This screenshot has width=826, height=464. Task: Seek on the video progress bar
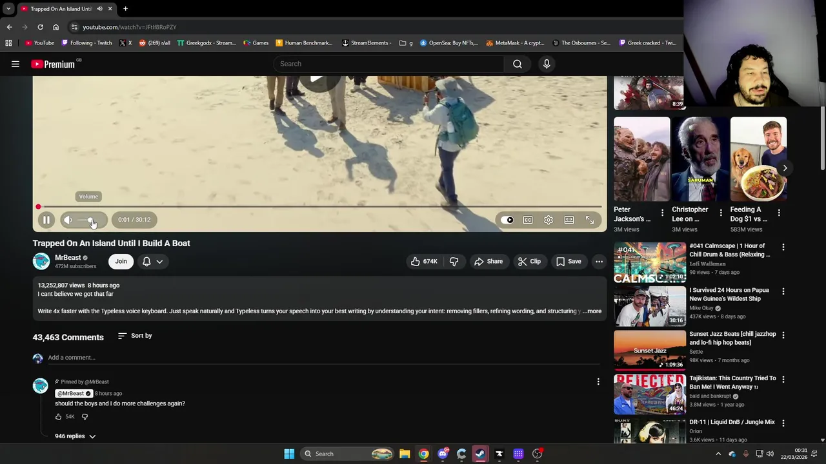click(x=319, y=207)
